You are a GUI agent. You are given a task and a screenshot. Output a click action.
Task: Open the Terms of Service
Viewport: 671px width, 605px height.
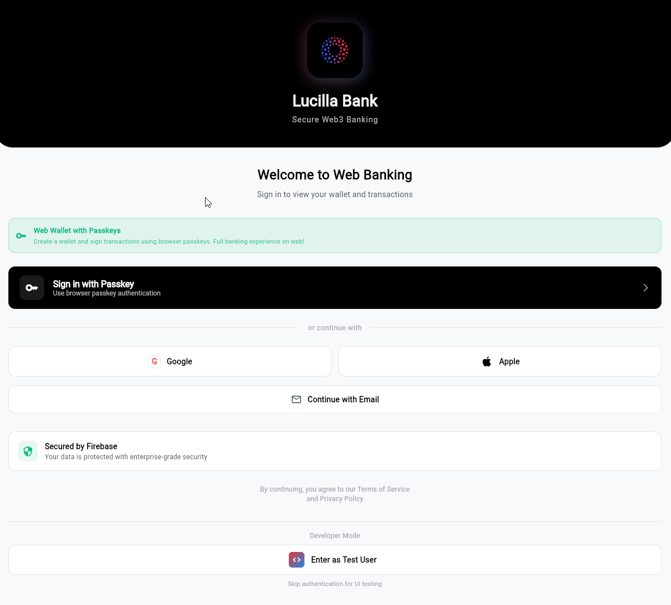383,489
